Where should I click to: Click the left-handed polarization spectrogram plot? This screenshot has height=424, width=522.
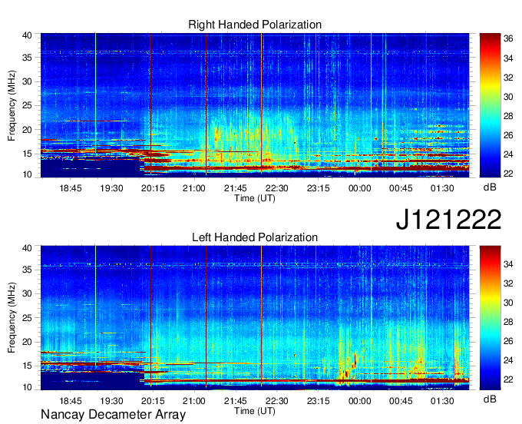[255, 318]
